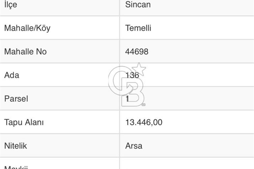Click the Parsel label
254x169 pixels.
click(16, 99)
